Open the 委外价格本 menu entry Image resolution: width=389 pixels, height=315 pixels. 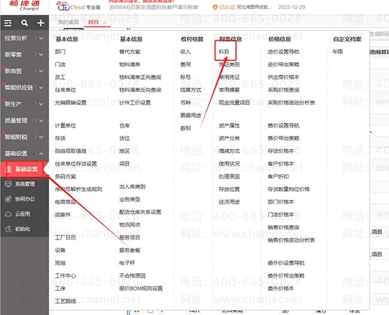coord(281,289)
